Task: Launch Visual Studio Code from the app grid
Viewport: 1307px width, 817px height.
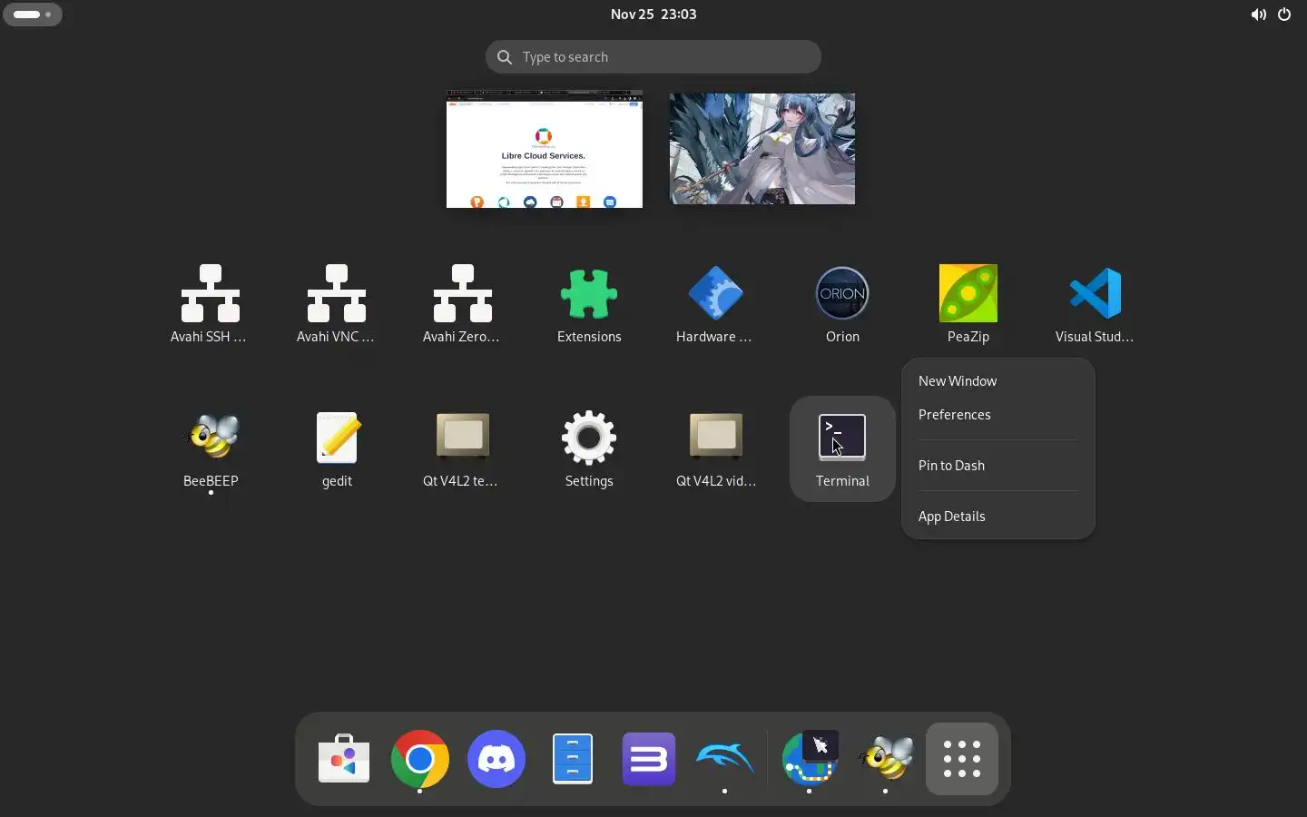Action: click(1096, 304)
